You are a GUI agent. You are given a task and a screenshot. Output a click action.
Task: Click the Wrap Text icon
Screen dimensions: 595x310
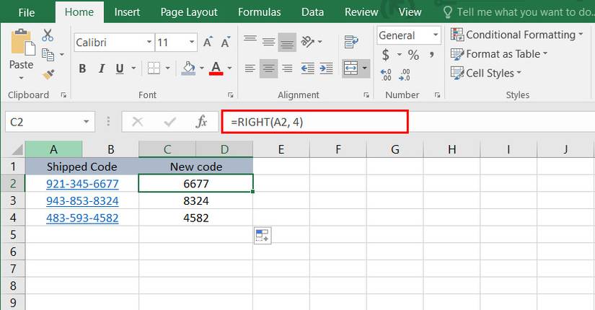point(351,42)
